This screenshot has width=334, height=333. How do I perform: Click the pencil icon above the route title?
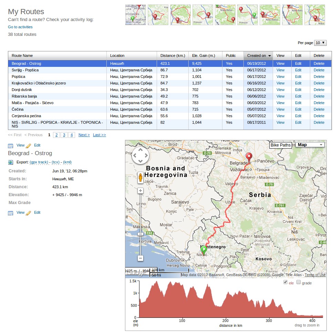(29, 145)
